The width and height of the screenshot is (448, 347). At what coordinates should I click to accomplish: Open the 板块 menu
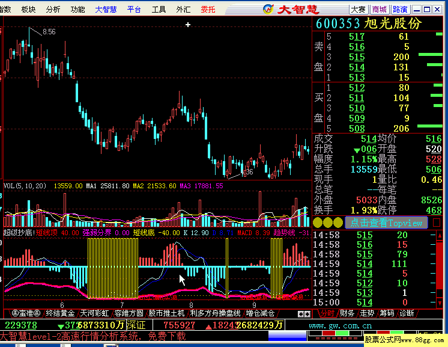pos(29,10)
